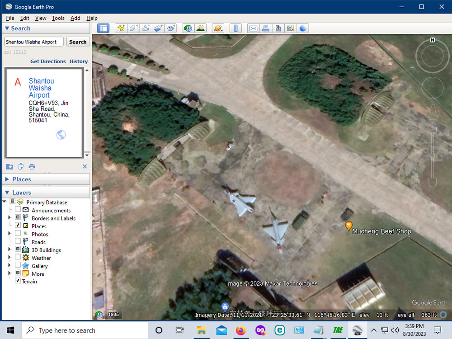Screen dimensions: 452x339
Task: Open the Tools menu
Action: pyautogui.click(x=58, y=18)
